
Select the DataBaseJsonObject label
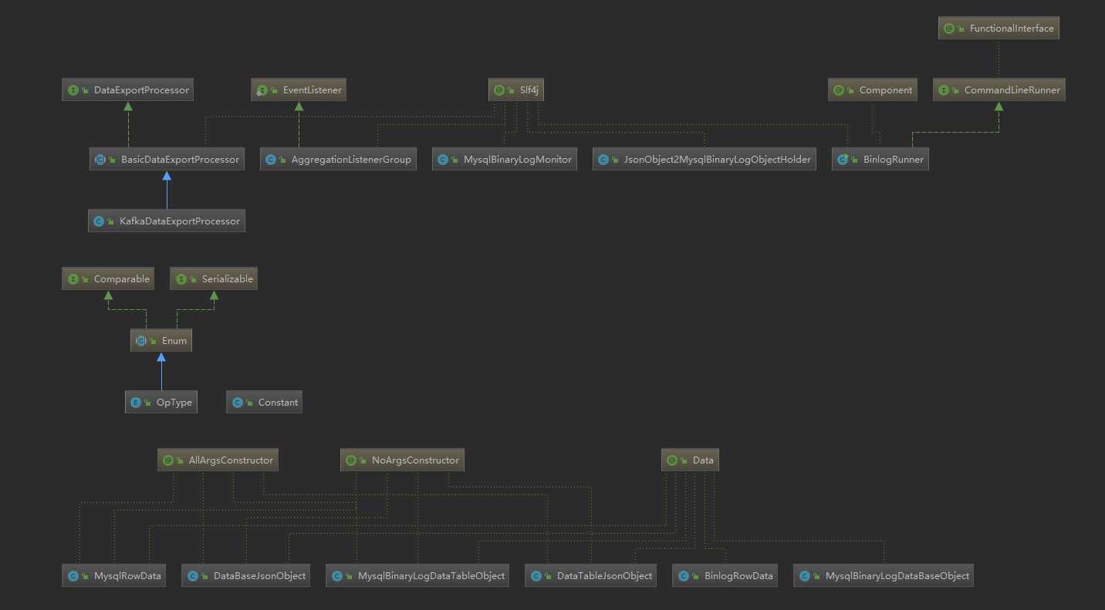[259, 576]
